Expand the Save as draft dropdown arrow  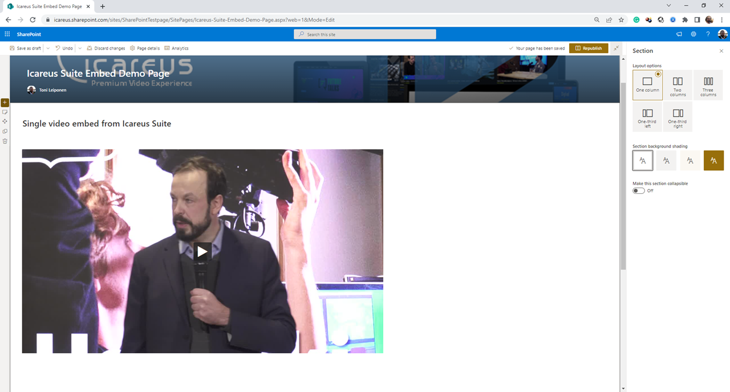pyautogui.click(x=48, y=48)
